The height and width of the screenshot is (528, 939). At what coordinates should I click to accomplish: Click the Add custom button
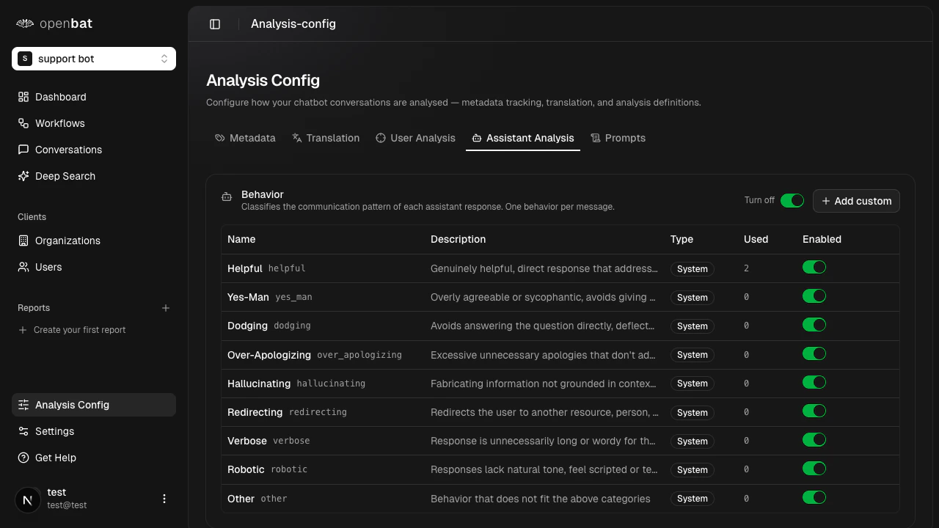tap(856, 200)
